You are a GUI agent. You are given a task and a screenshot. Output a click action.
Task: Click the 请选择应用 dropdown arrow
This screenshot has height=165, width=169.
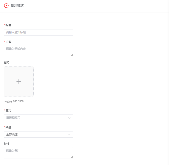pyautogui.click(x=69, y=118)
